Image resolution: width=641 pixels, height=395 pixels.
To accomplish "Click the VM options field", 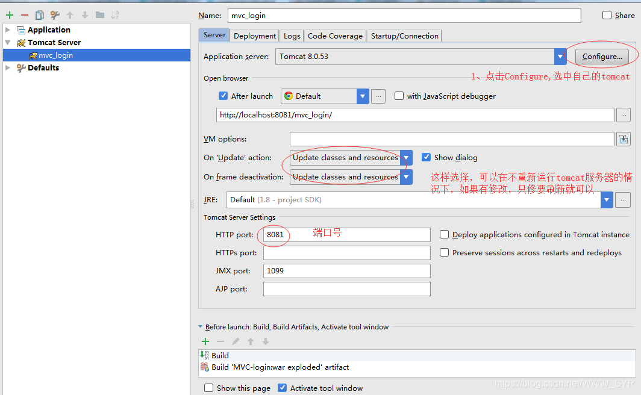I will point(452,139).
